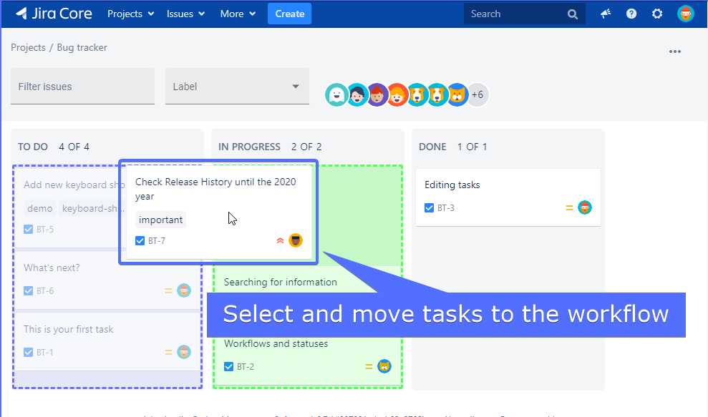Image resolution: width=708 pixels, height=417 pixels.
Task: Open the Projects menu
Action: [x=130, y=14]
